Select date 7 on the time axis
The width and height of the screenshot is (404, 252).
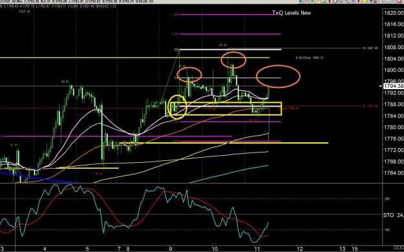click(x=119, y=249)
